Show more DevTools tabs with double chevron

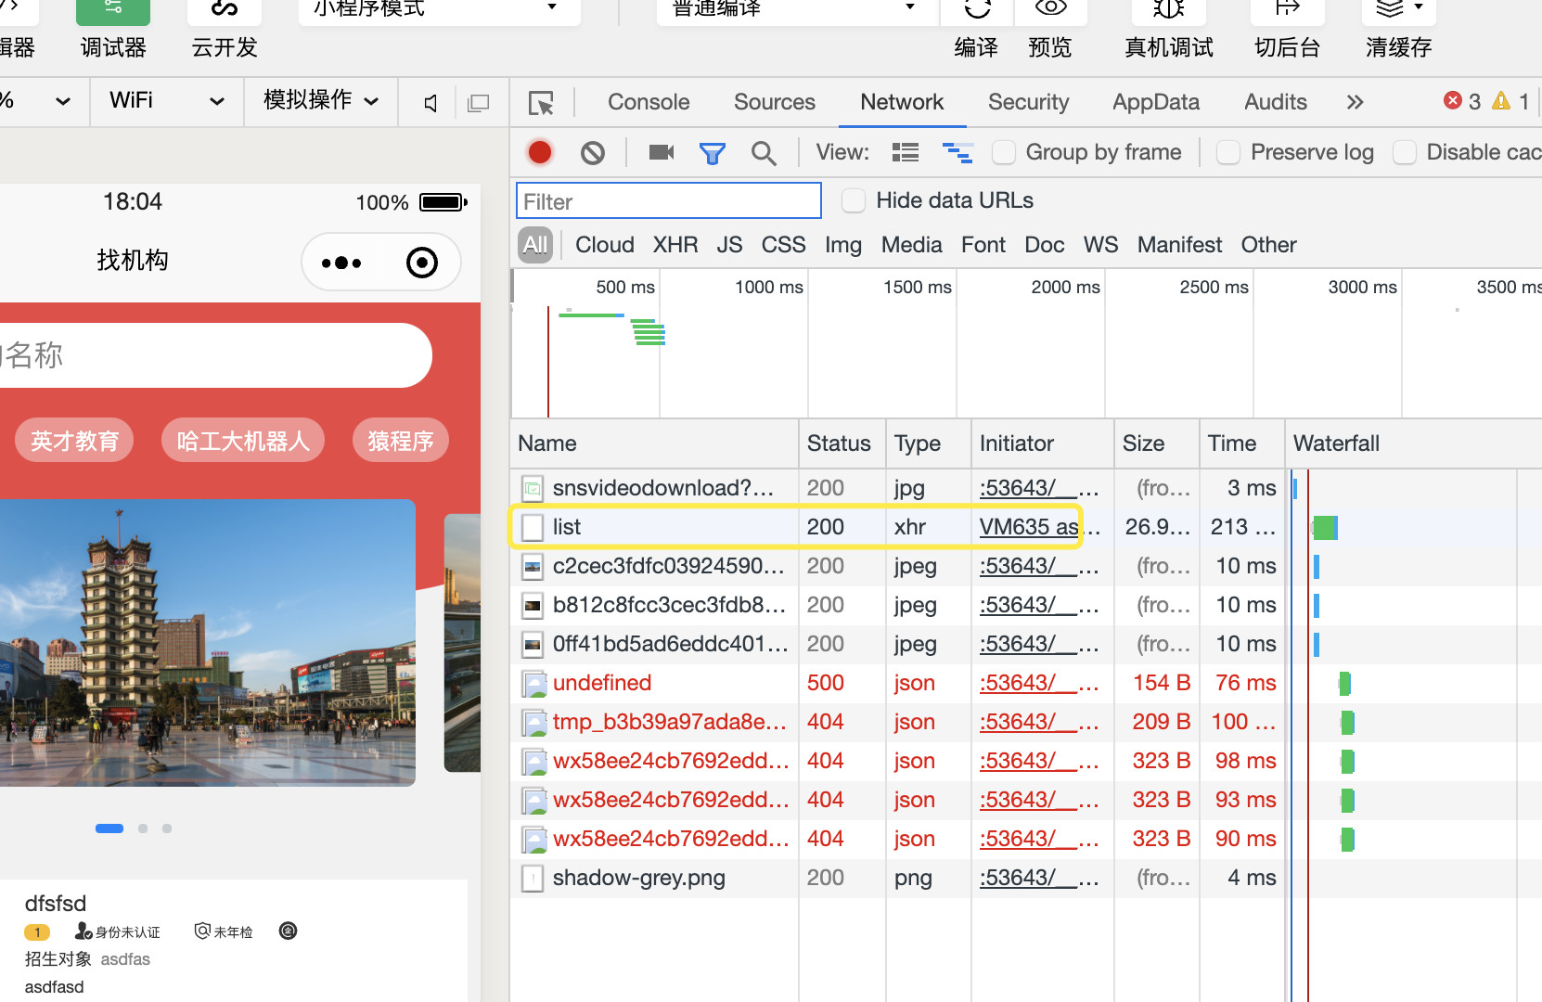[x=1355, y=102]
